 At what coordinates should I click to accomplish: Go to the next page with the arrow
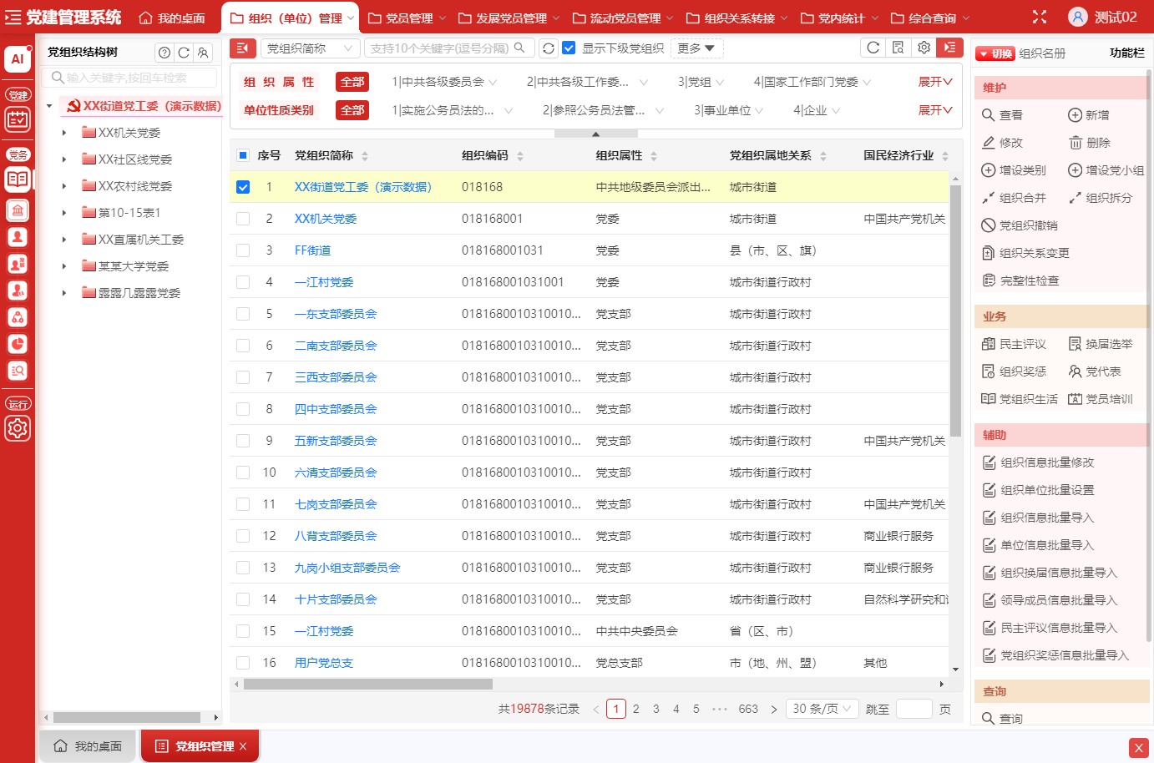[774, 709]
